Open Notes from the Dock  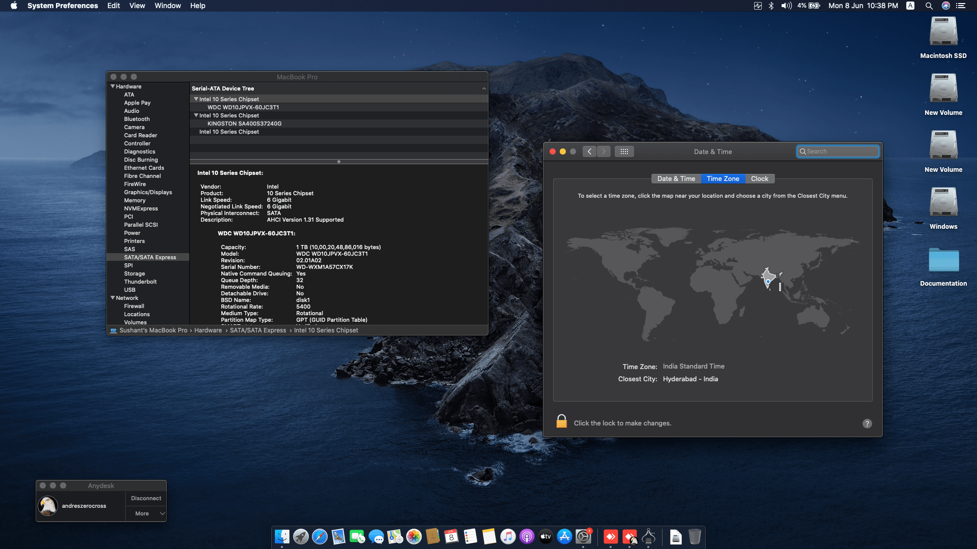[x=489, y=536]
